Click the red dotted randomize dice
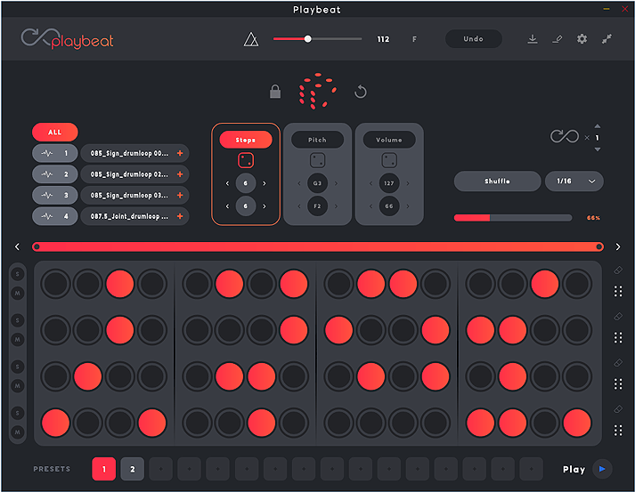This screenshot has height=492, width=635. [x=317, y=91]
